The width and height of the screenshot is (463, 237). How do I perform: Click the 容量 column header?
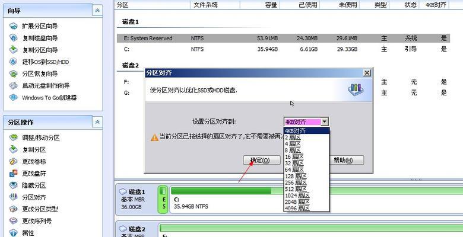260,5
